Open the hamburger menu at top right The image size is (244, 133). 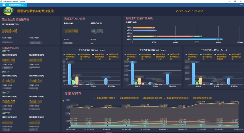(x=241, y=5)
